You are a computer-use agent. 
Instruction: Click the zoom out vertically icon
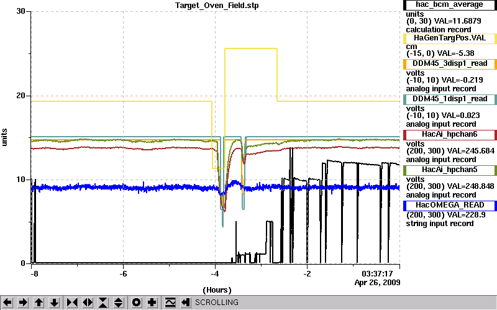tap(119, 303)
